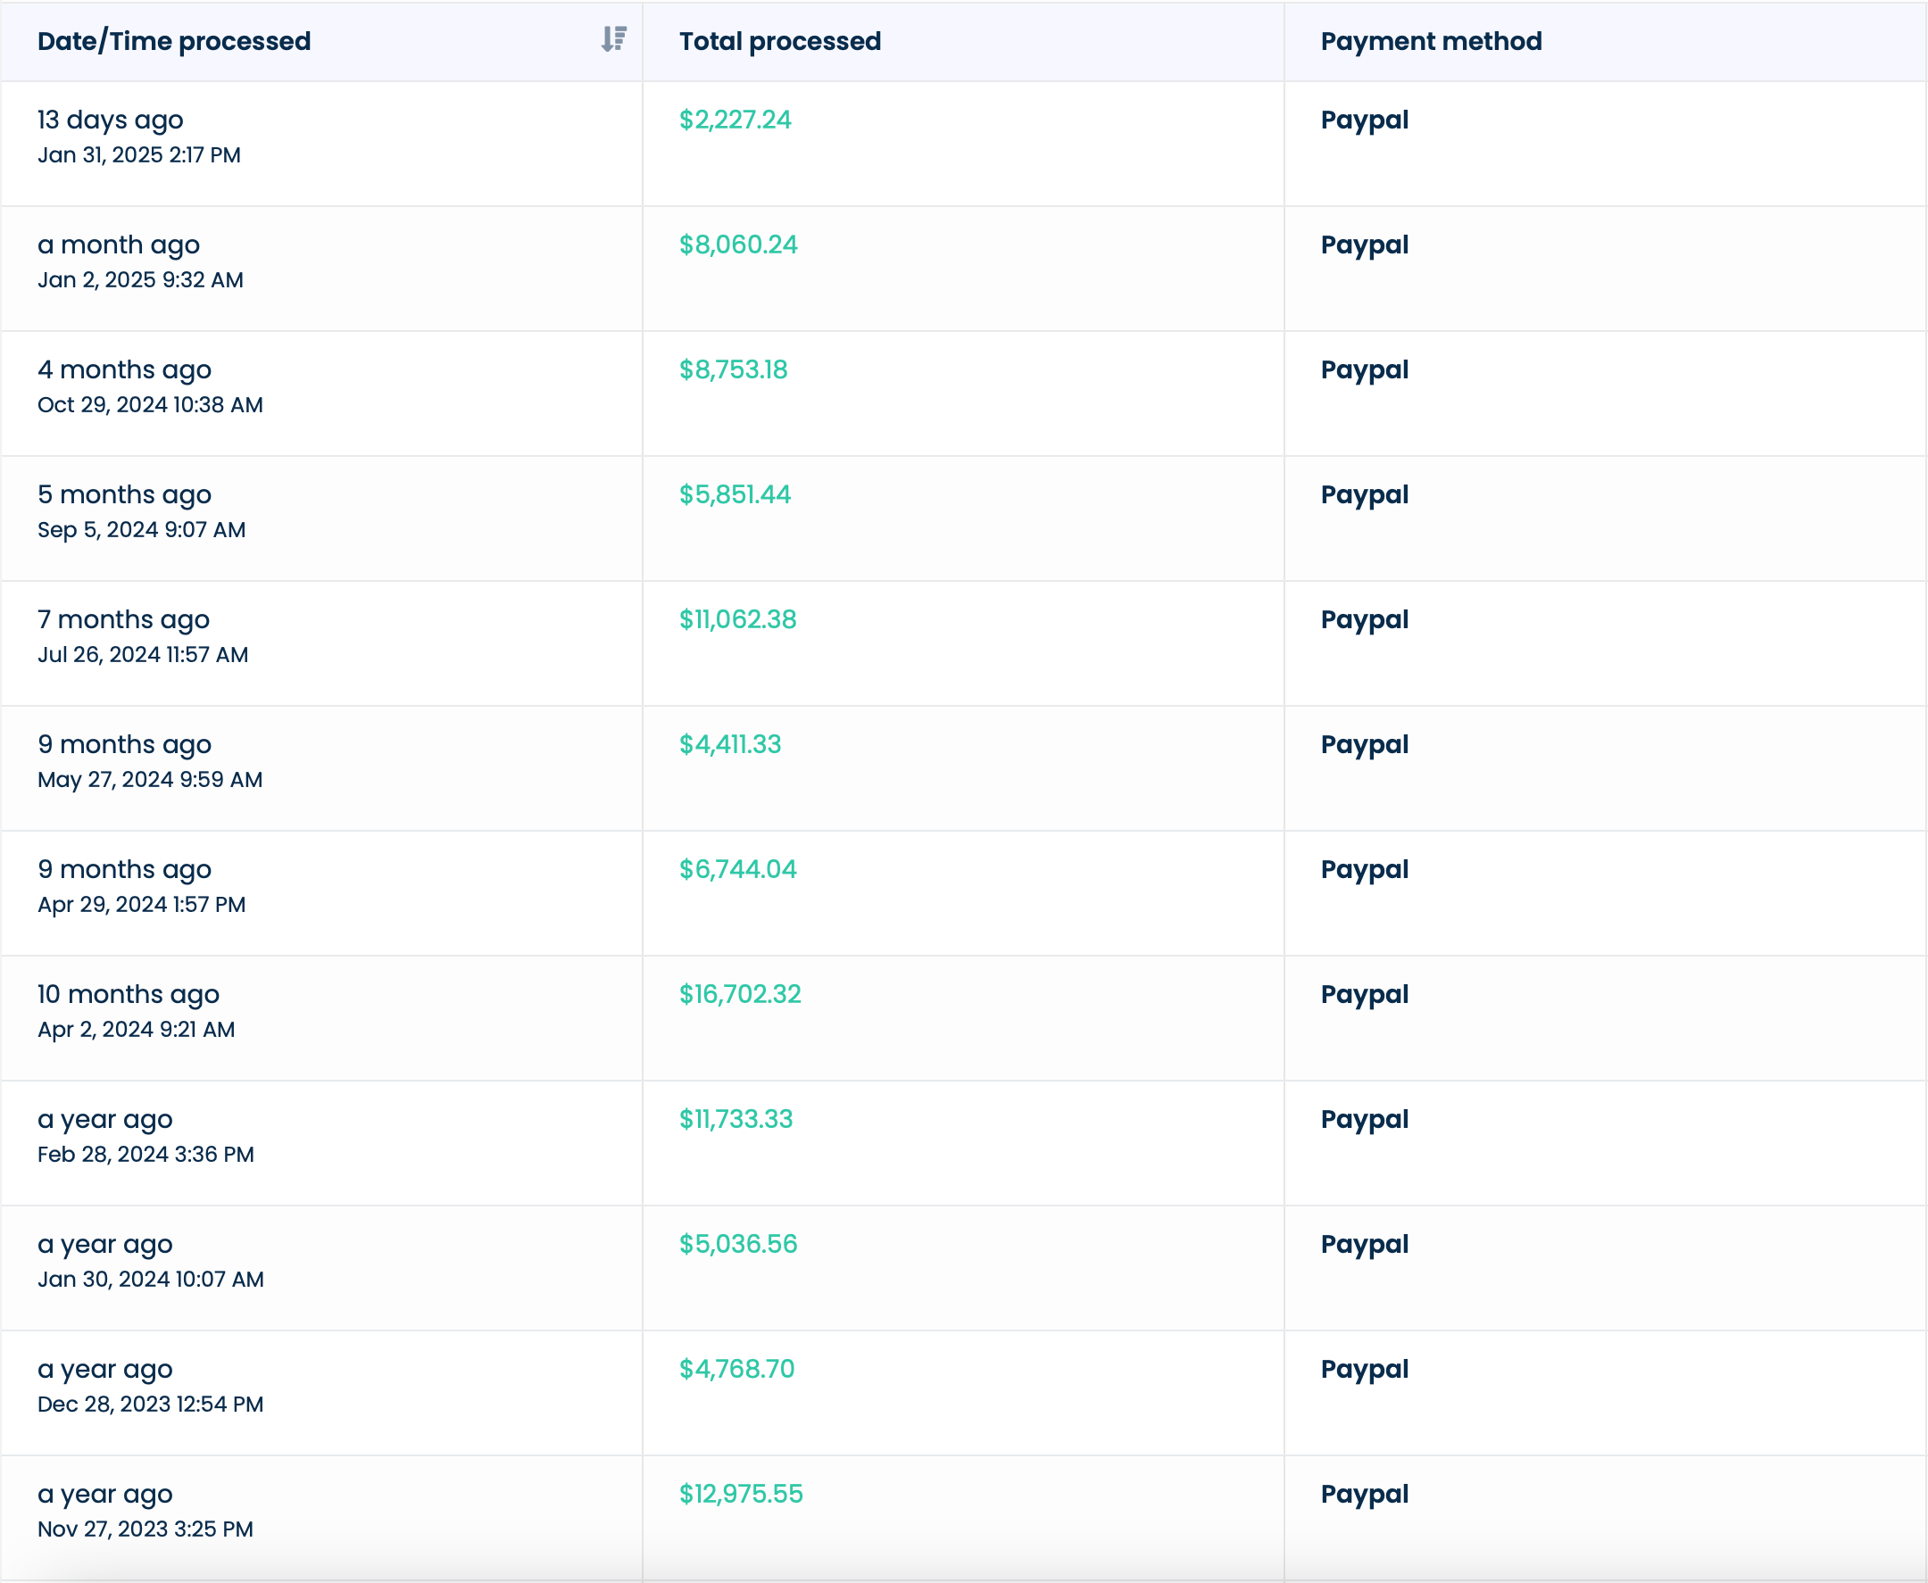Click the $8,753.18 total link
The height and width of the screenshot is (1583, 1928).
[x=733, y=369]
